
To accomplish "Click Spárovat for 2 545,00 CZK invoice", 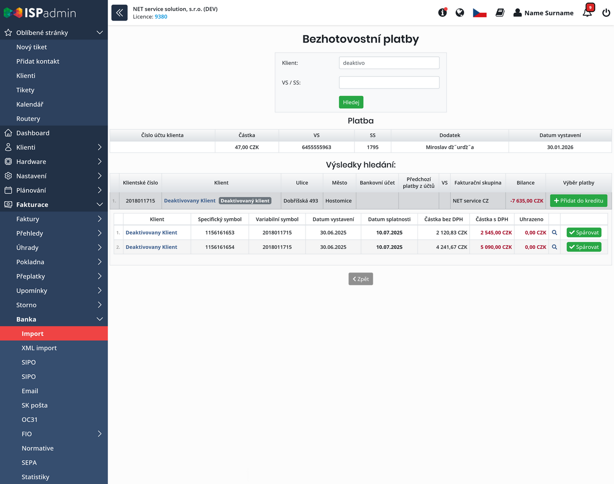I will click(584, 233).
